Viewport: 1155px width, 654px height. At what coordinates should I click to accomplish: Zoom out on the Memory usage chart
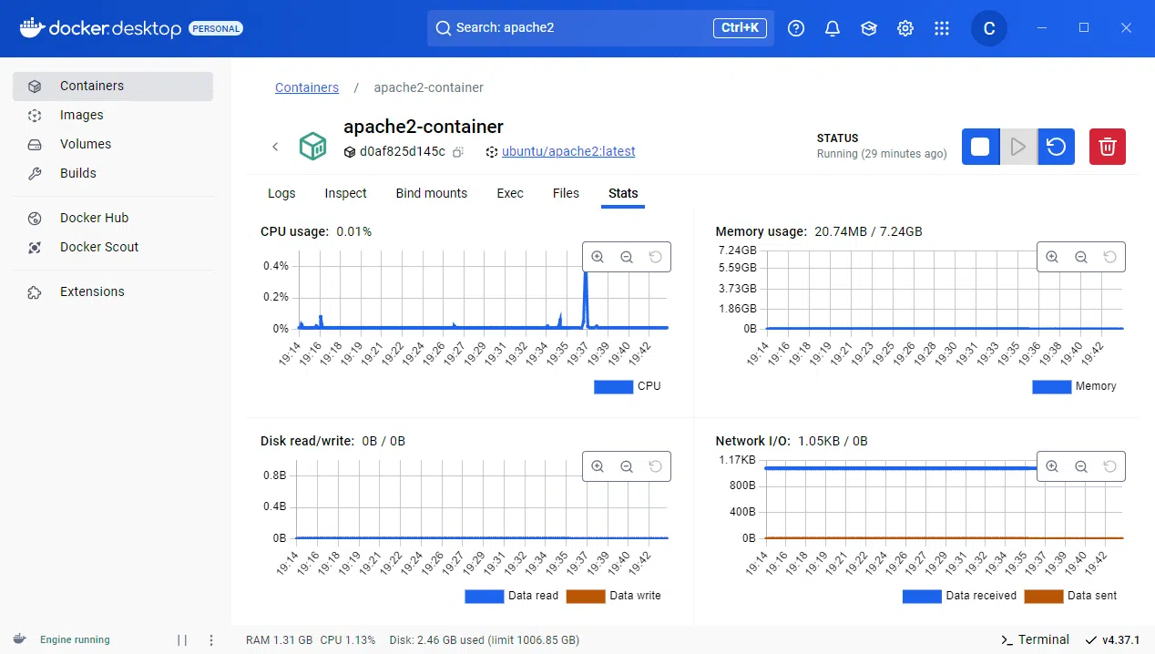click(x=1080, y=257)
